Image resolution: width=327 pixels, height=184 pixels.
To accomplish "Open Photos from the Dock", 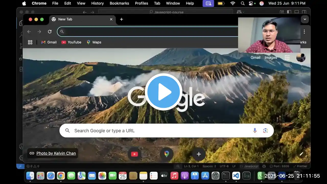I will pyautogui.click(x=102, y=176).
